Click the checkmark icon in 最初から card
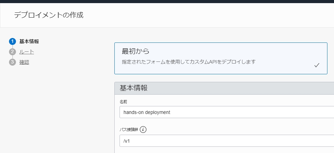The width and height of the screenshot is (334, 153). 316,65
